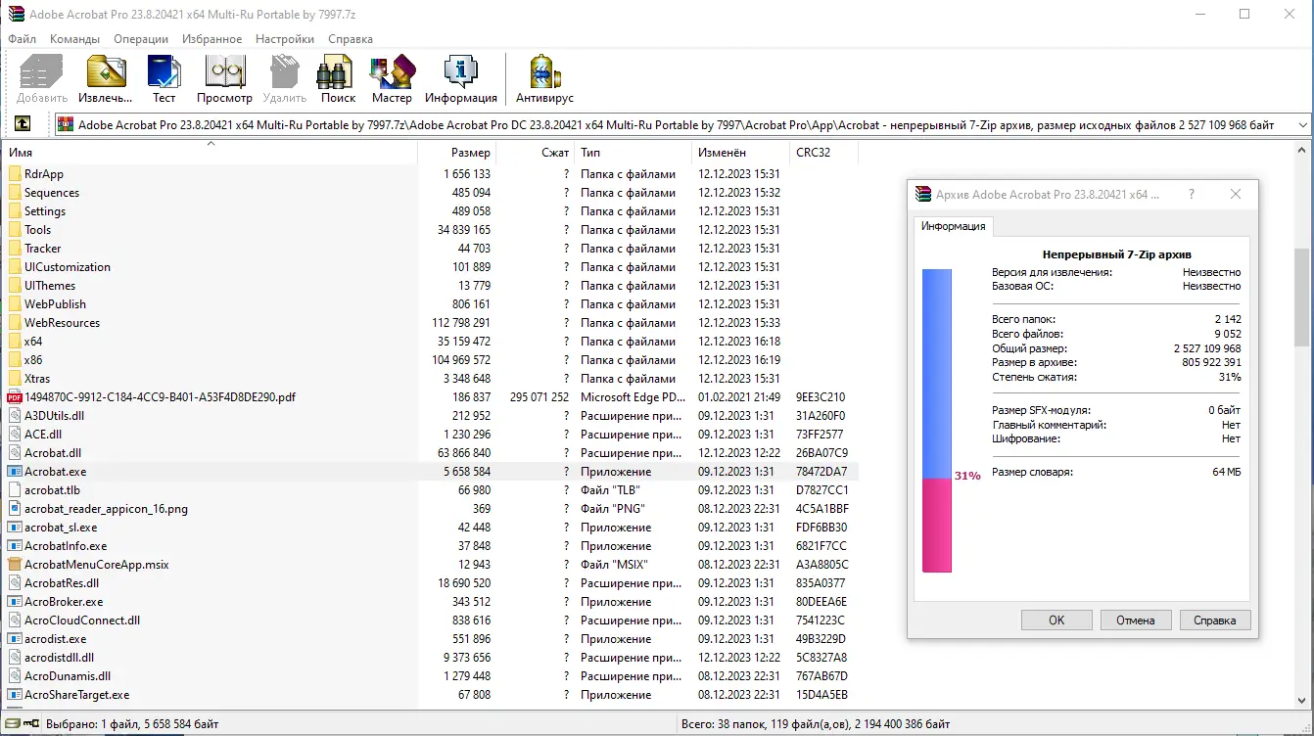Click the image icon beside acrobat_reader_appicon_16.png
Viewport: 1314px width, 736px height.
click(15, 509)
